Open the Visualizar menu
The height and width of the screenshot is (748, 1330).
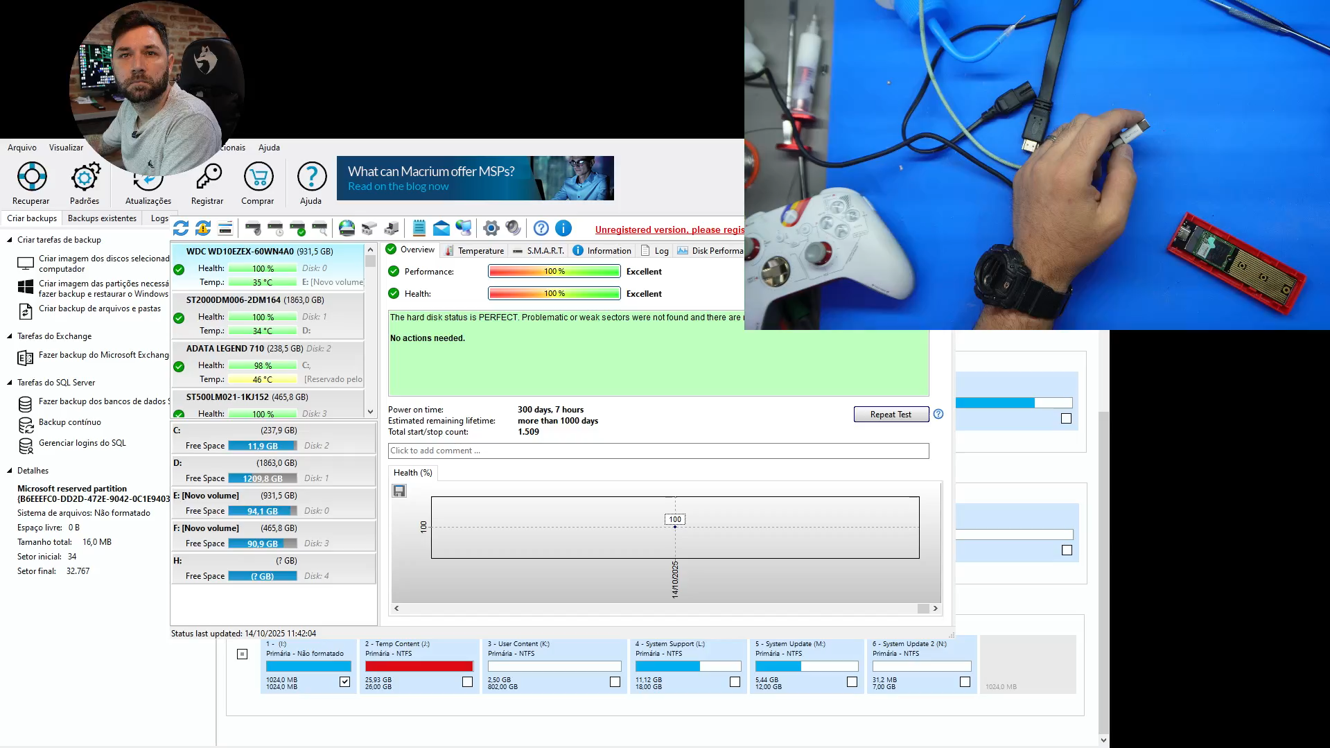point(66,148)
